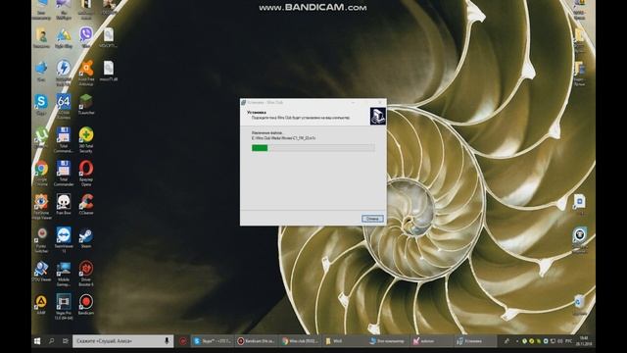
Task: Click the language indicator in tray
Action: pos(568,341)
